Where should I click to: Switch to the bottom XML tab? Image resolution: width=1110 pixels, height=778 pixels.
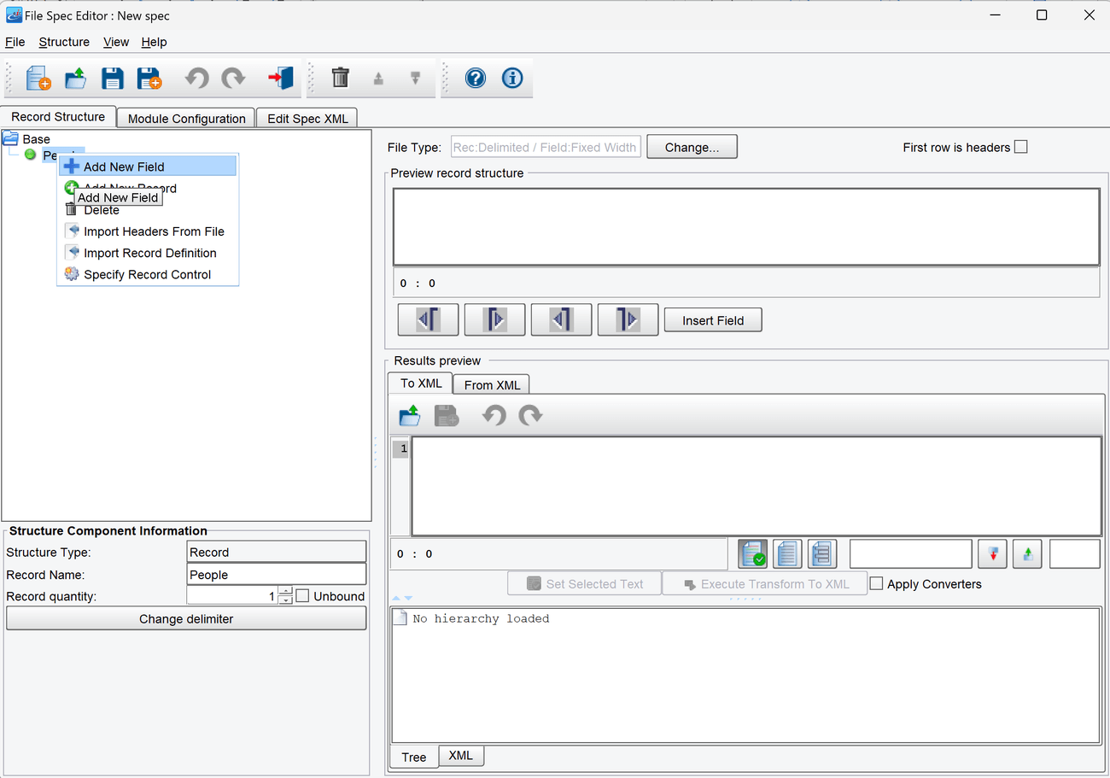(x=461, y=755)
